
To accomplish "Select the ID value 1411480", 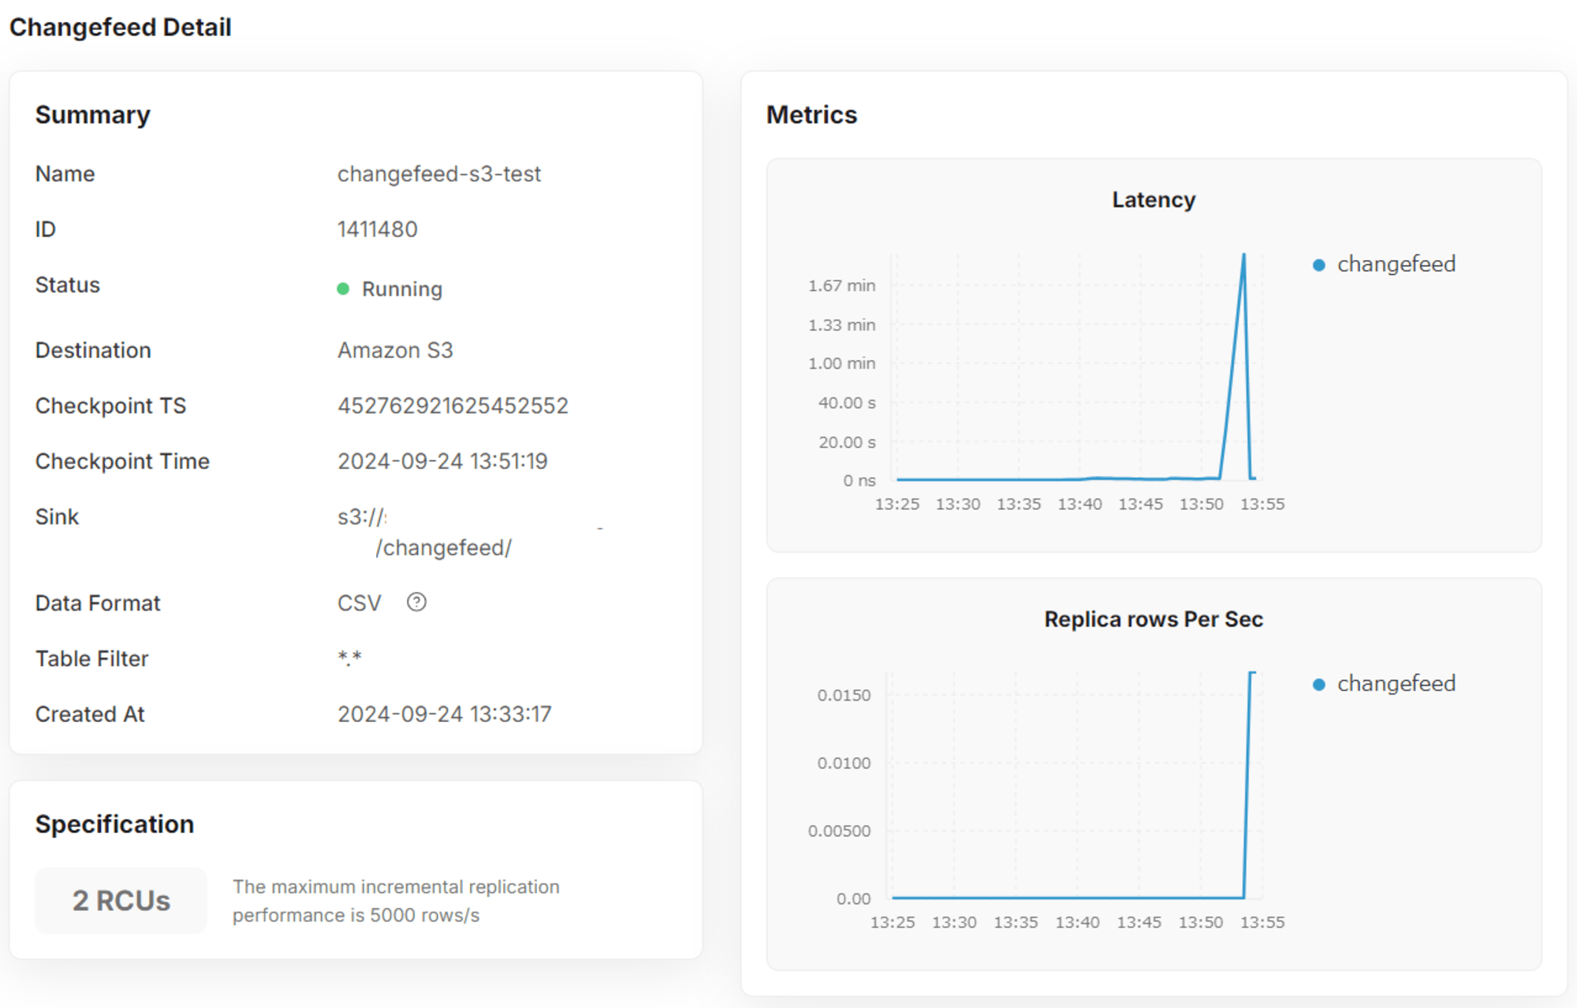I will tap(378, 229).
